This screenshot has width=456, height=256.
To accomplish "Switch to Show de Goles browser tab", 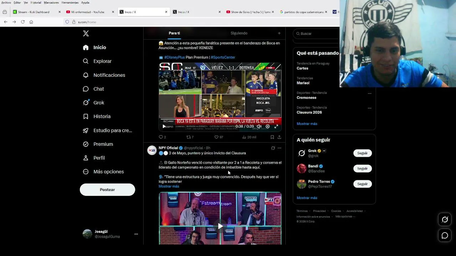I will point(251,12).
